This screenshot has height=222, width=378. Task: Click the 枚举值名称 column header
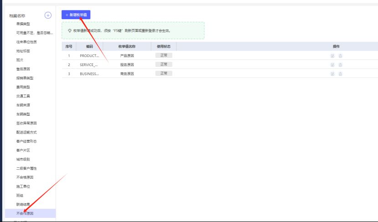tap(128, 46)
